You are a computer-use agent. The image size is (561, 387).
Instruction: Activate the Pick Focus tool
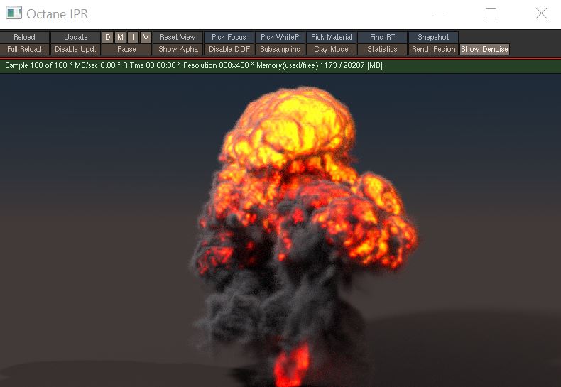click(x=228, y=37)
